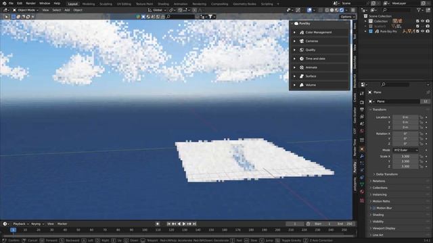Open the View Layer properties tab icon

tap(362, 117)
